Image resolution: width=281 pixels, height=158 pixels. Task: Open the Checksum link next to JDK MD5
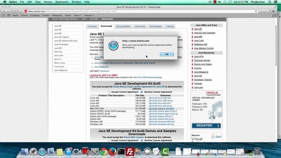(x=104, y=71)
